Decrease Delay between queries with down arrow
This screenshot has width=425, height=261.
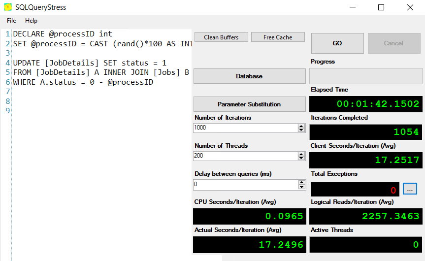coord(301,187)
